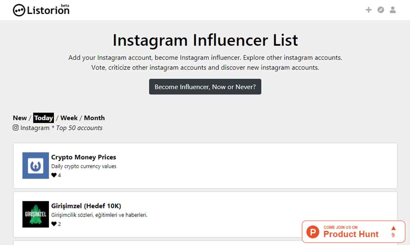This screenshot has height=245, width=410.
Task: Click the Listorion logo
Action: [x=41, y=10]
